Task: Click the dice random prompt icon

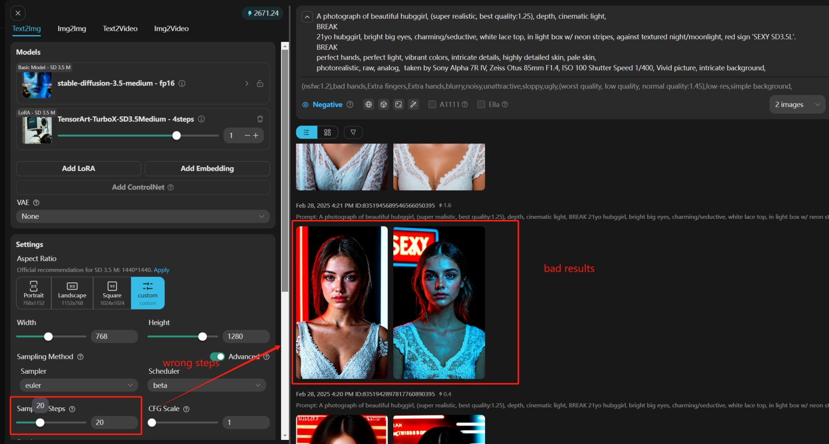Action: coord(383,104)
